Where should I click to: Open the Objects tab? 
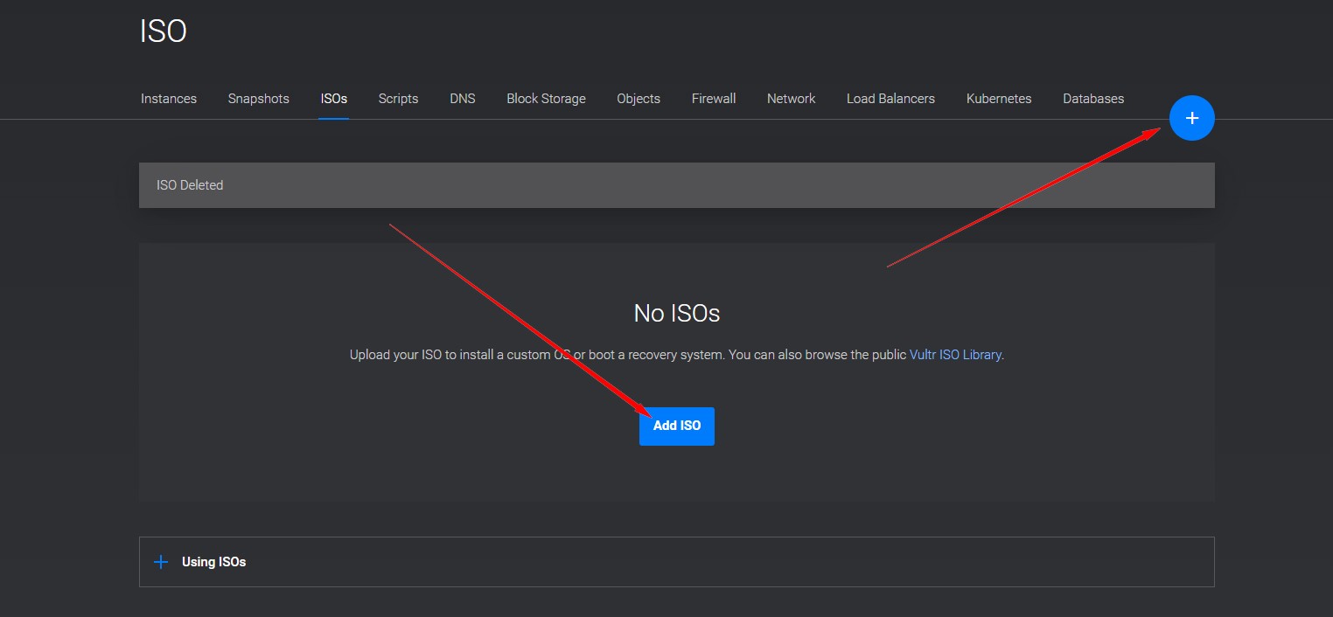click(x=639, y=99)
